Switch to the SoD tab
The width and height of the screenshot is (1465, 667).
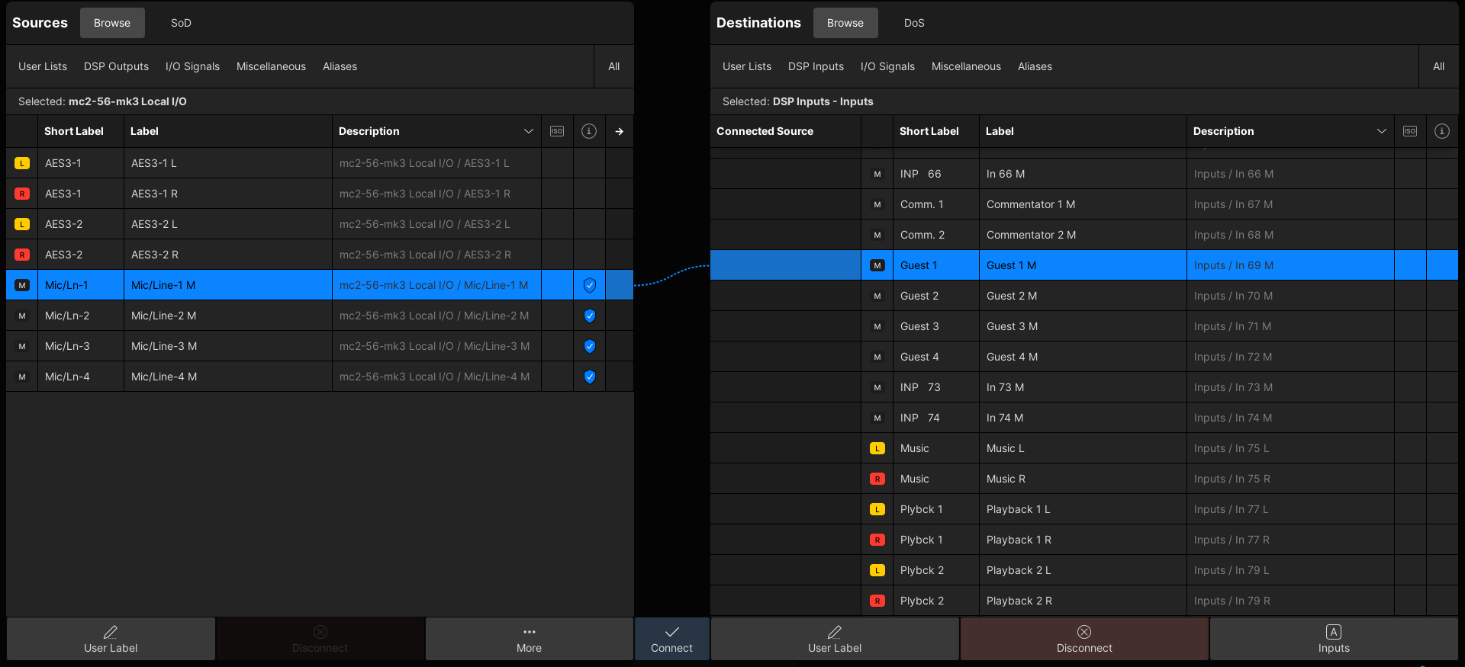pos(181,23)
